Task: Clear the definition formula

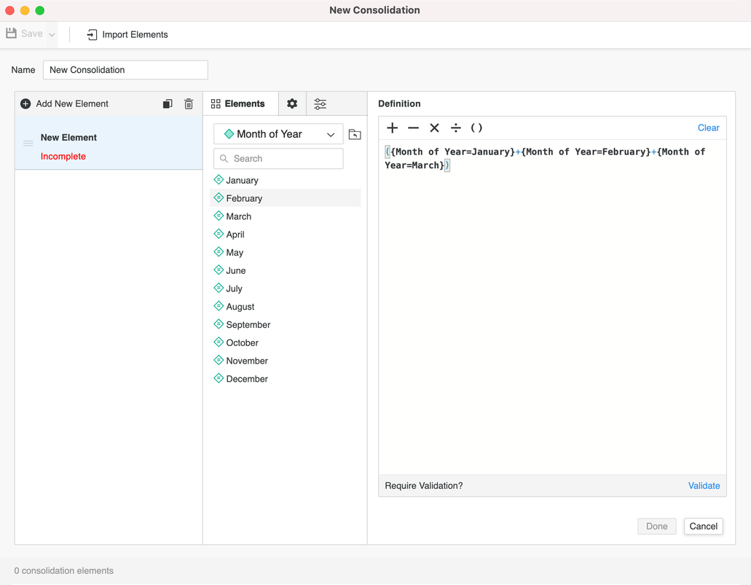Action: tap(708, 128)
